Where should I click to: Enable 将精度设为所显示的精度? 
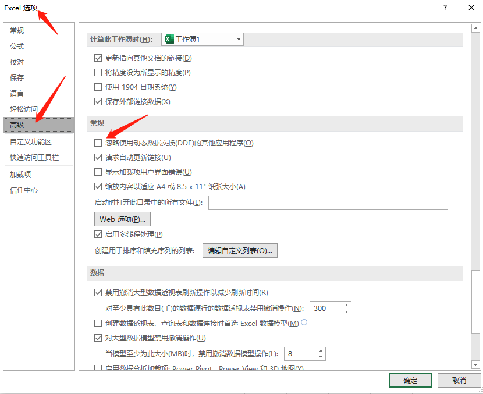(98, 72)
